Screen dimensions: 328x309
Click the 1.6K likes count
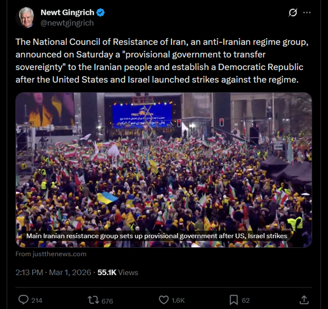(178, 301)
